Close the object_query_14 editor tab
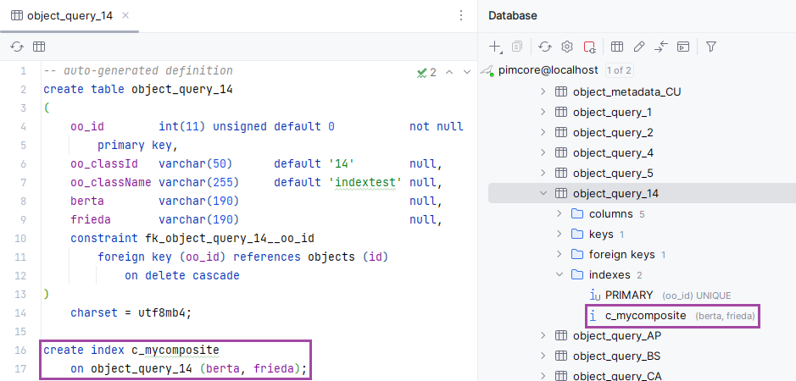 [x=125, y=16]
